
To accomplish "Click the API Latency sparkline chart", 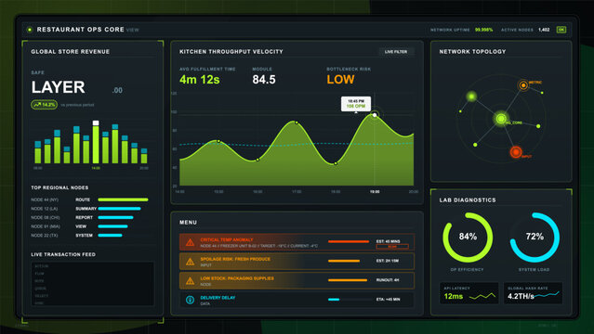I will 482,296.
